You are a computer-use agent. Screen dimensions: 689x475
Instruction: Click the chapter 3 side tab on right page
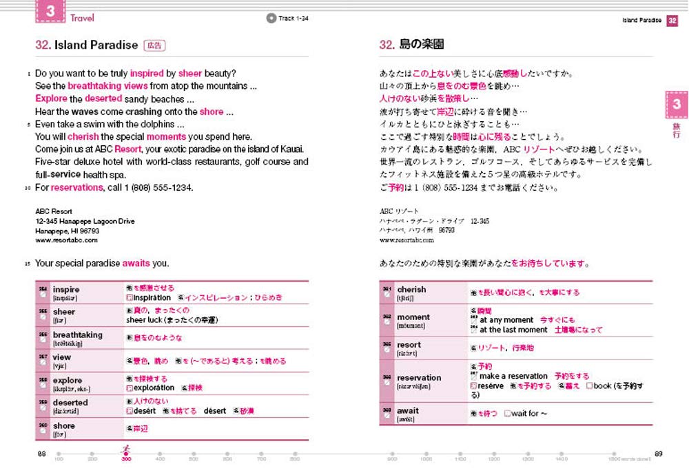(x=677, y=105)
